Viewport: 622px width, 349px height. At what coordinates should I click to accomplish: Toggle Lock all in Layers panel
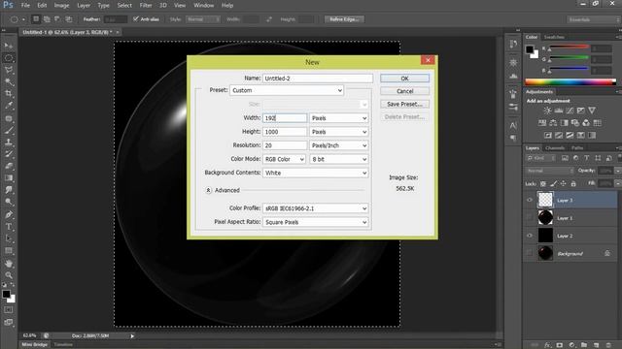tap(573, 183)
